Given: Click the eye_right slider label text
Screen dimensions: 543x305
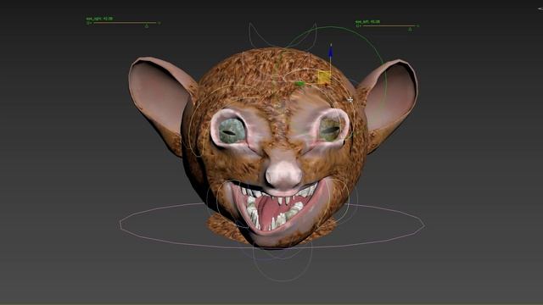Looking at the screenshot, I should point(99,19).
